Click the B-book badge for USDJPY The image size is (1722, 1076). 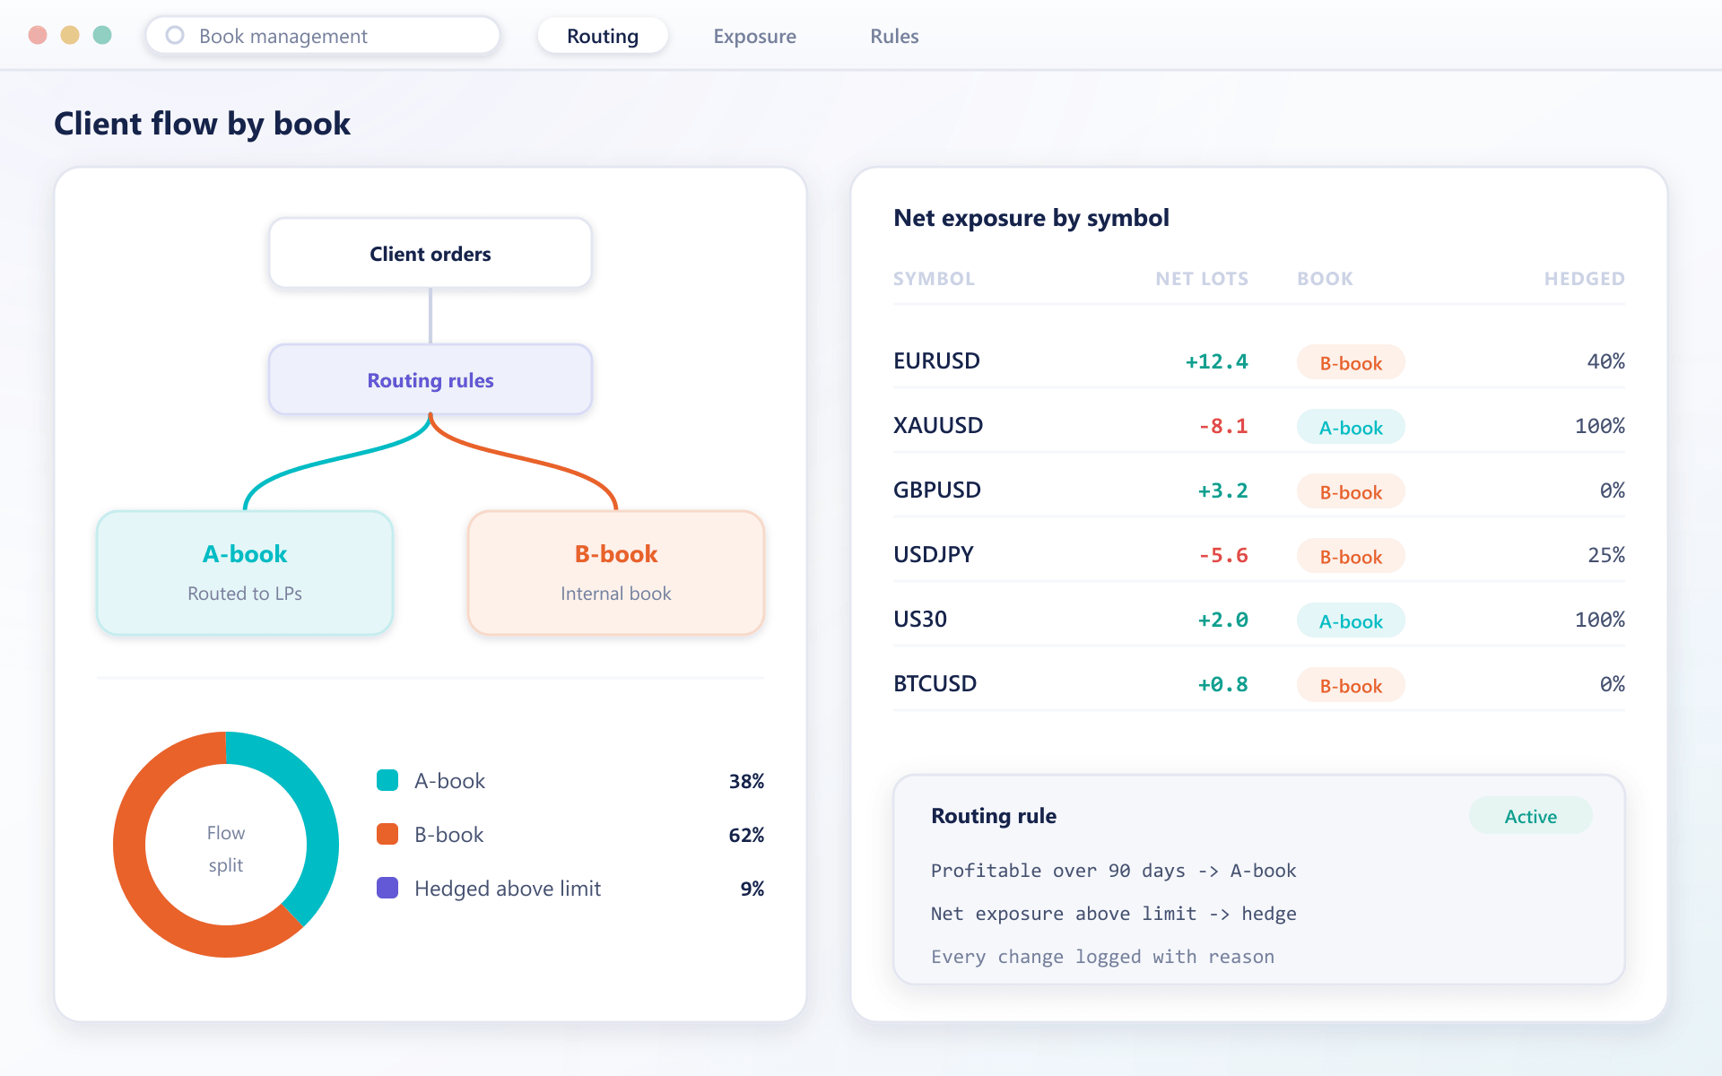point(1351,556)
